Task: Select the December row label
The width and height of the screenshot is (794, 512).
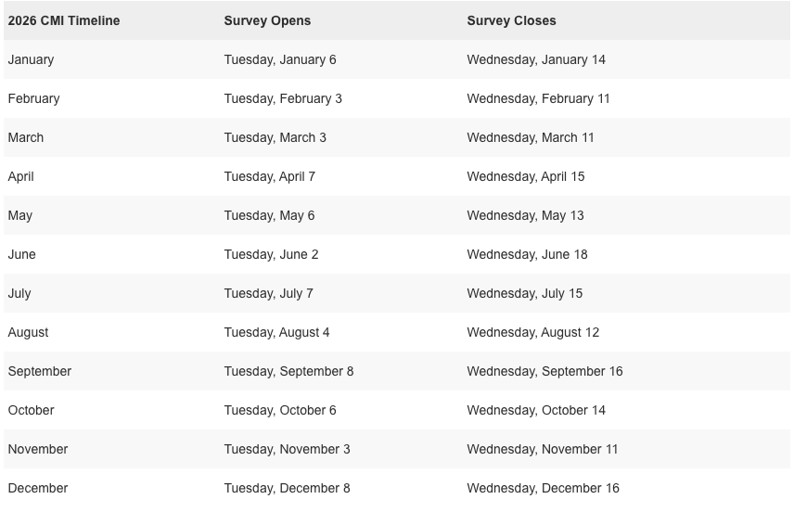Action: tap(38, 488)
